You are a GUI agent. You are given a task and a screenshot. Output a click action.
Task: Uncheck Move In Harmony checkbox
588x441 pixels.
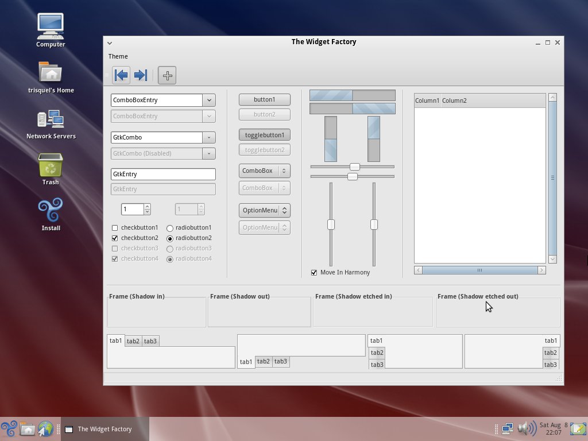[x=314, y=273]
